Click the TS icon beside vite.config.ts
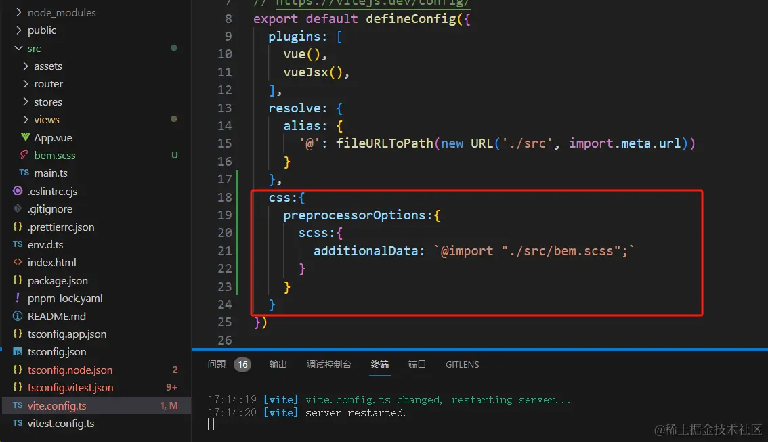The image size is (768, 442). point(18,405)
